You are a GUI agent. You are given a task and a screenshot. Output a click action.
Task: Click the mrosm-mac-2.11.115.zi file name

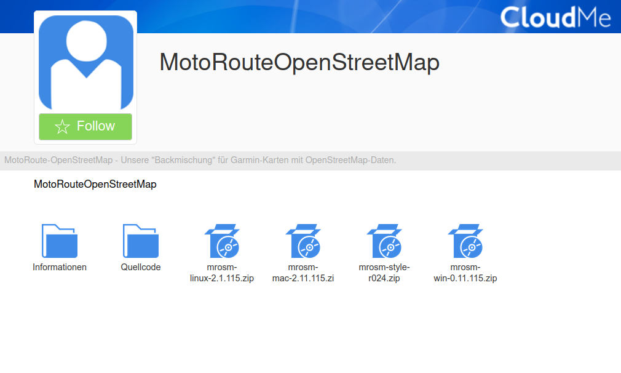coord(303,273)
